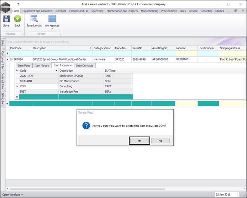Click the date field spinner arrows
The height and width of the screenshot is (198, 247).
pyautogui.click(x=237, y=194)
